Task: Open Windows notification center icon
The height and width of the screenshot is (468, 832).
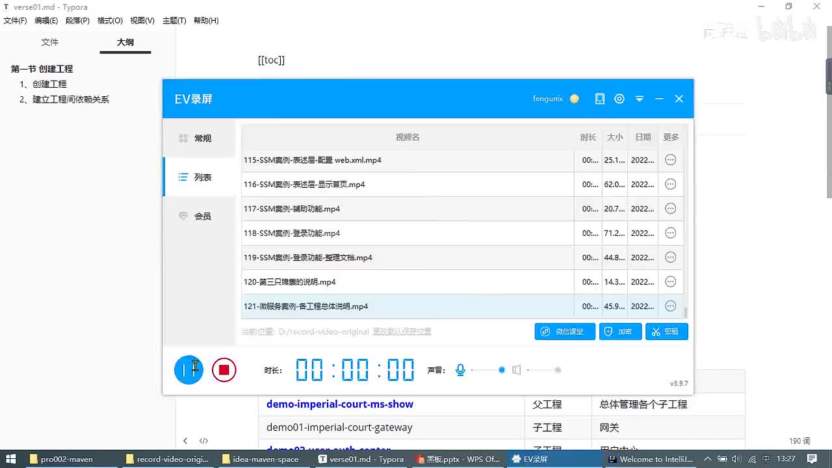Action: click(812, 459)
